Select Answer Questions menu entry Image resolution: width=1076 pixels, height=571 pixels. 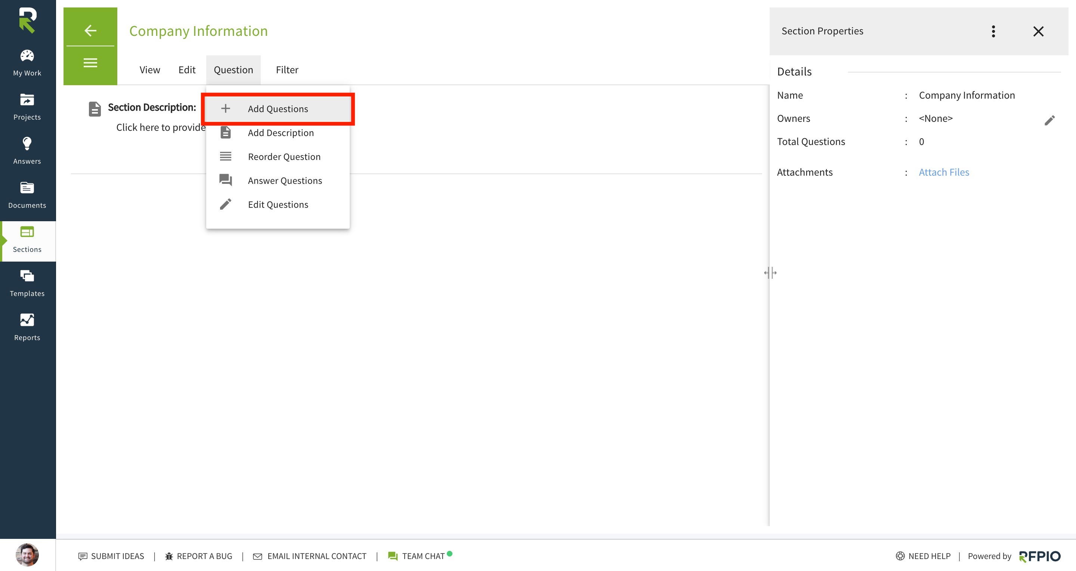tap(278, 180)
